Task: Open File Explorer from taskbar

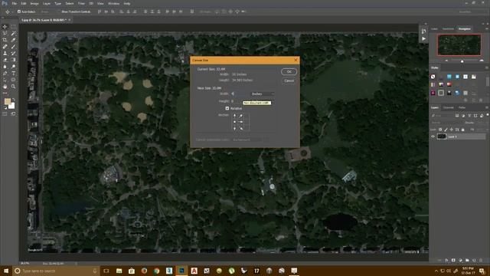Action: 119,271
